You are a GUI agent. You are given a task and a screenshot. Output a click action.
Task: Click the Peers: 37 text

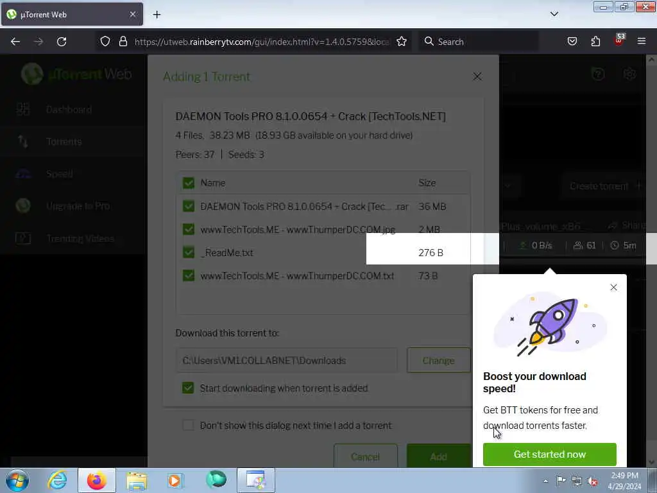pyautogui.click(x=195, y=155)
